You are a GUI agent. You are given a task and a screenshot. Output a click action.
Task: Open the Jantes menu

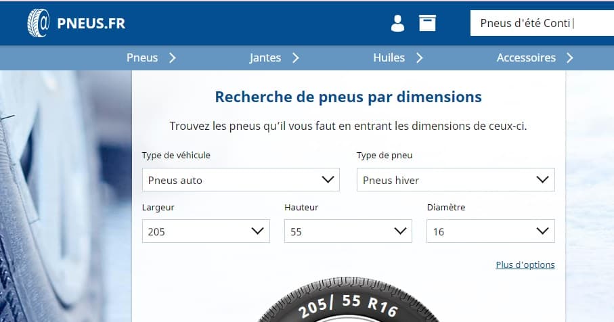[x=265, y=58]
